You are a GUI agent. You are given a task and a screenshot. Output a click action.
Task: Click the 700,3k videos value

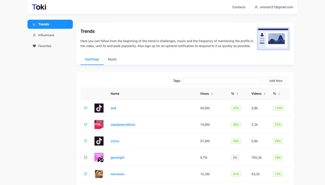click(257, 158)
